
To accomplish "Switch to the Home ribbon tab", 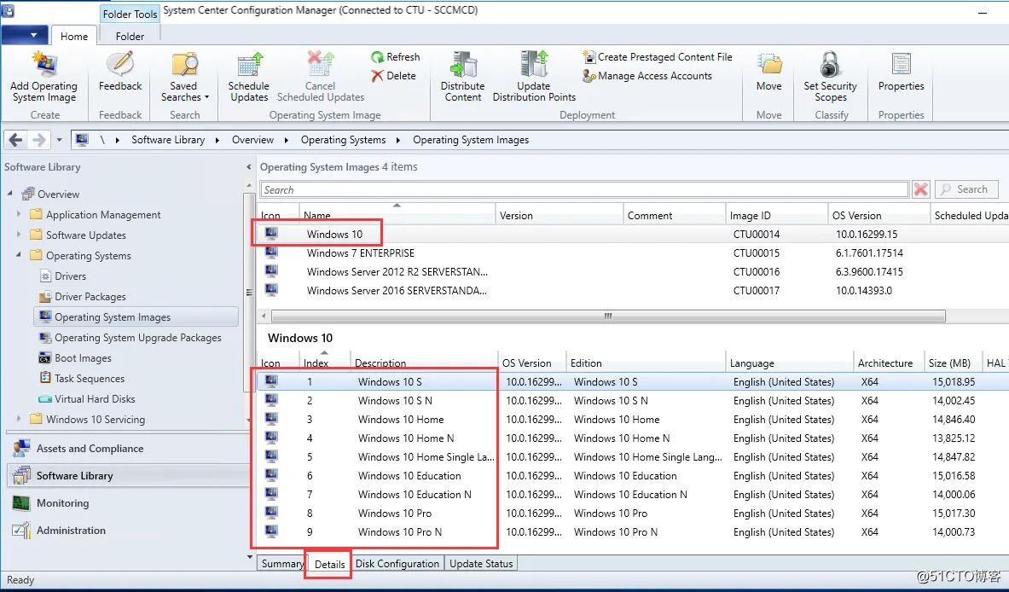I will coord(74,36).
